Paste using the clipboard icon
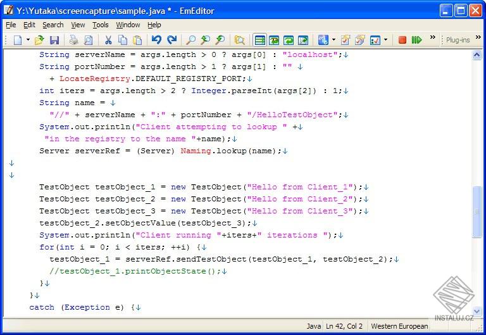 pyautogui.click(x=137, y=40)
